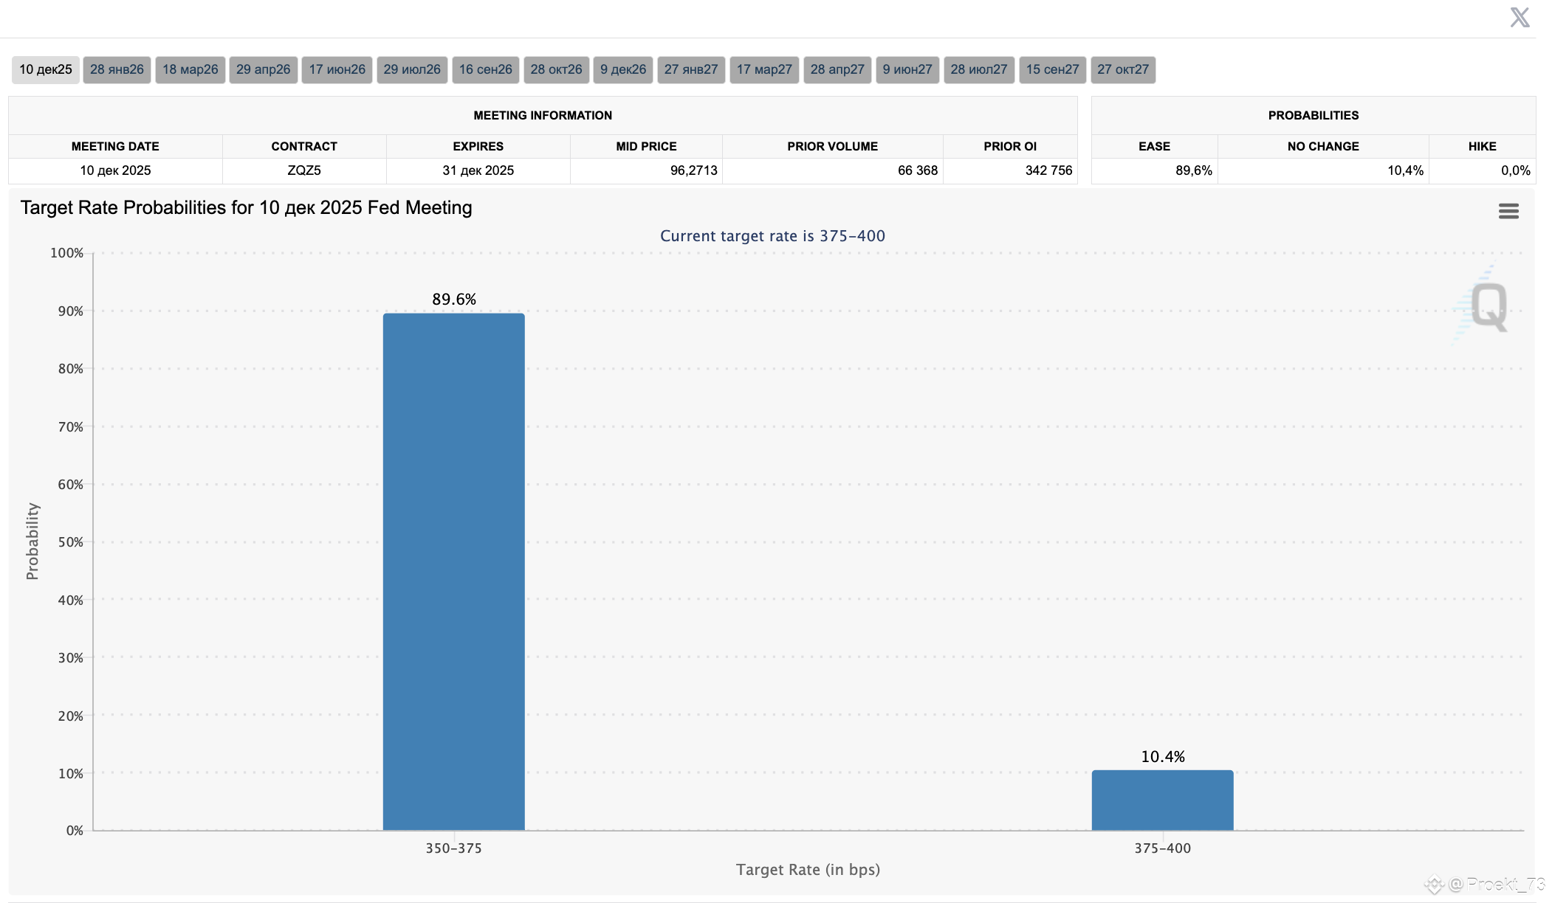This screenshot has height=903, width=1552.
Task: Switch to the 28 янв26 meeting tab
Action: pyautogui.click(x=117, y=70)
